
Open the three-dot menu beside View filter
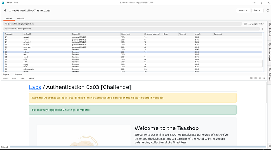coord(263,29)
